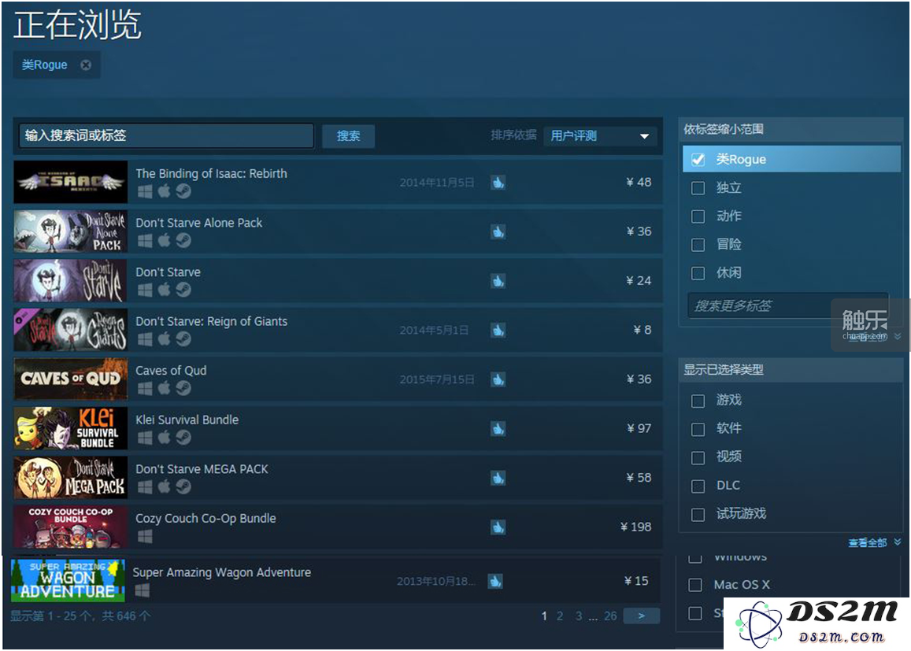911x651 pixels.
Task: Open the Super Amazing Wagon Adventure title link
Action: tap(221, 572)
